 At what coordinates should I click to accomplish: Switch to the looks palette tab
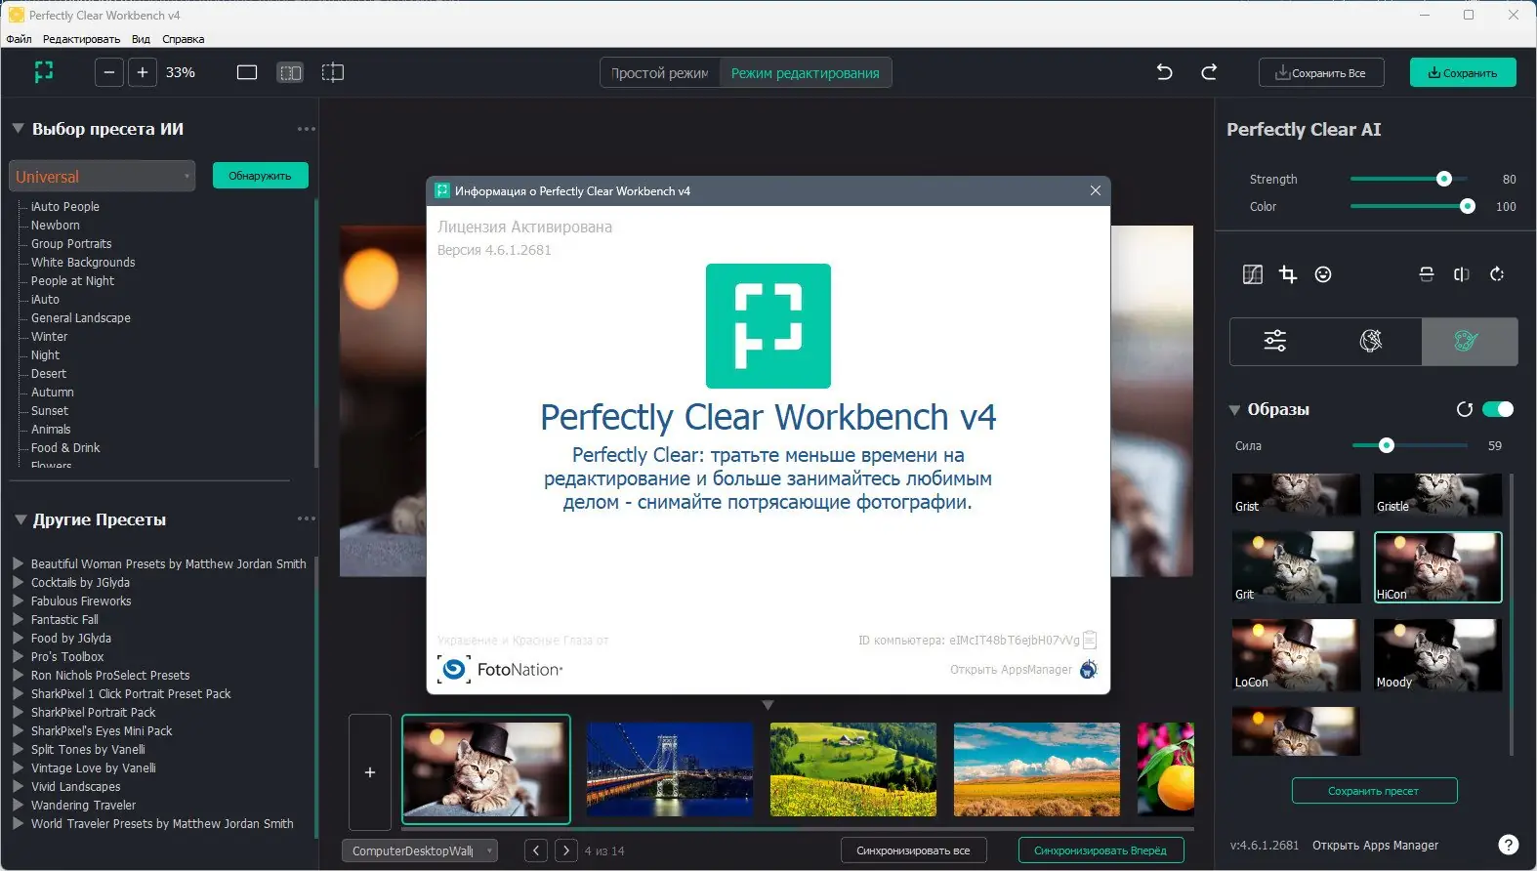tap(1469, 341)
